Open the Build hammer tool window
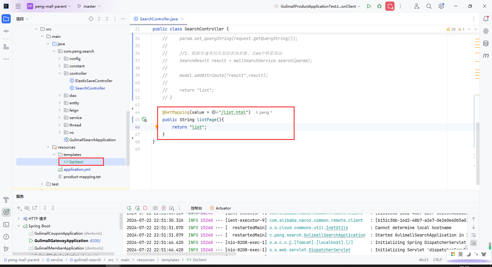The width and height of the screenshot is (492, 267). pos(6,200)
